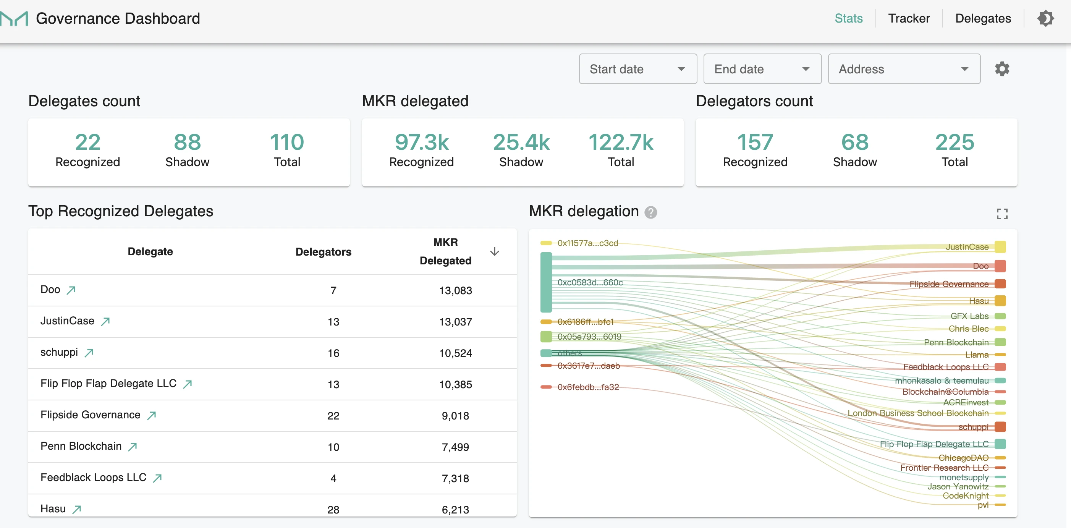
Task: Click the Flipside Governance node swatch
Action: click(1000, 284)
